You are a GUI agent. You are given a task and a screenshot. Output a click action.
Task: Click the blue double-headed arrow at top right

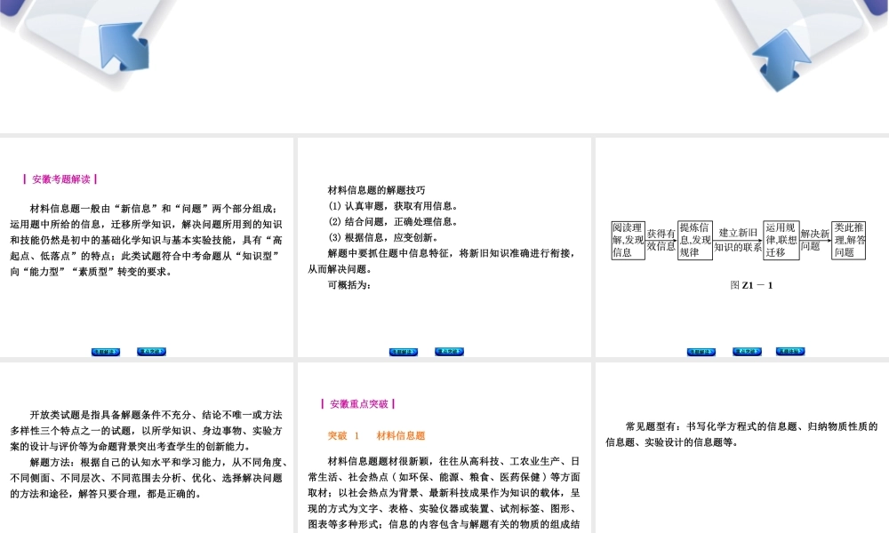tap(781, 60)
